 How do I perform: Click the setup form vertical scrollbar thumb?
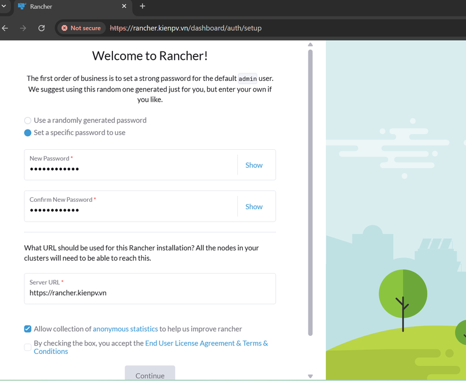click(x=310, y=193)
